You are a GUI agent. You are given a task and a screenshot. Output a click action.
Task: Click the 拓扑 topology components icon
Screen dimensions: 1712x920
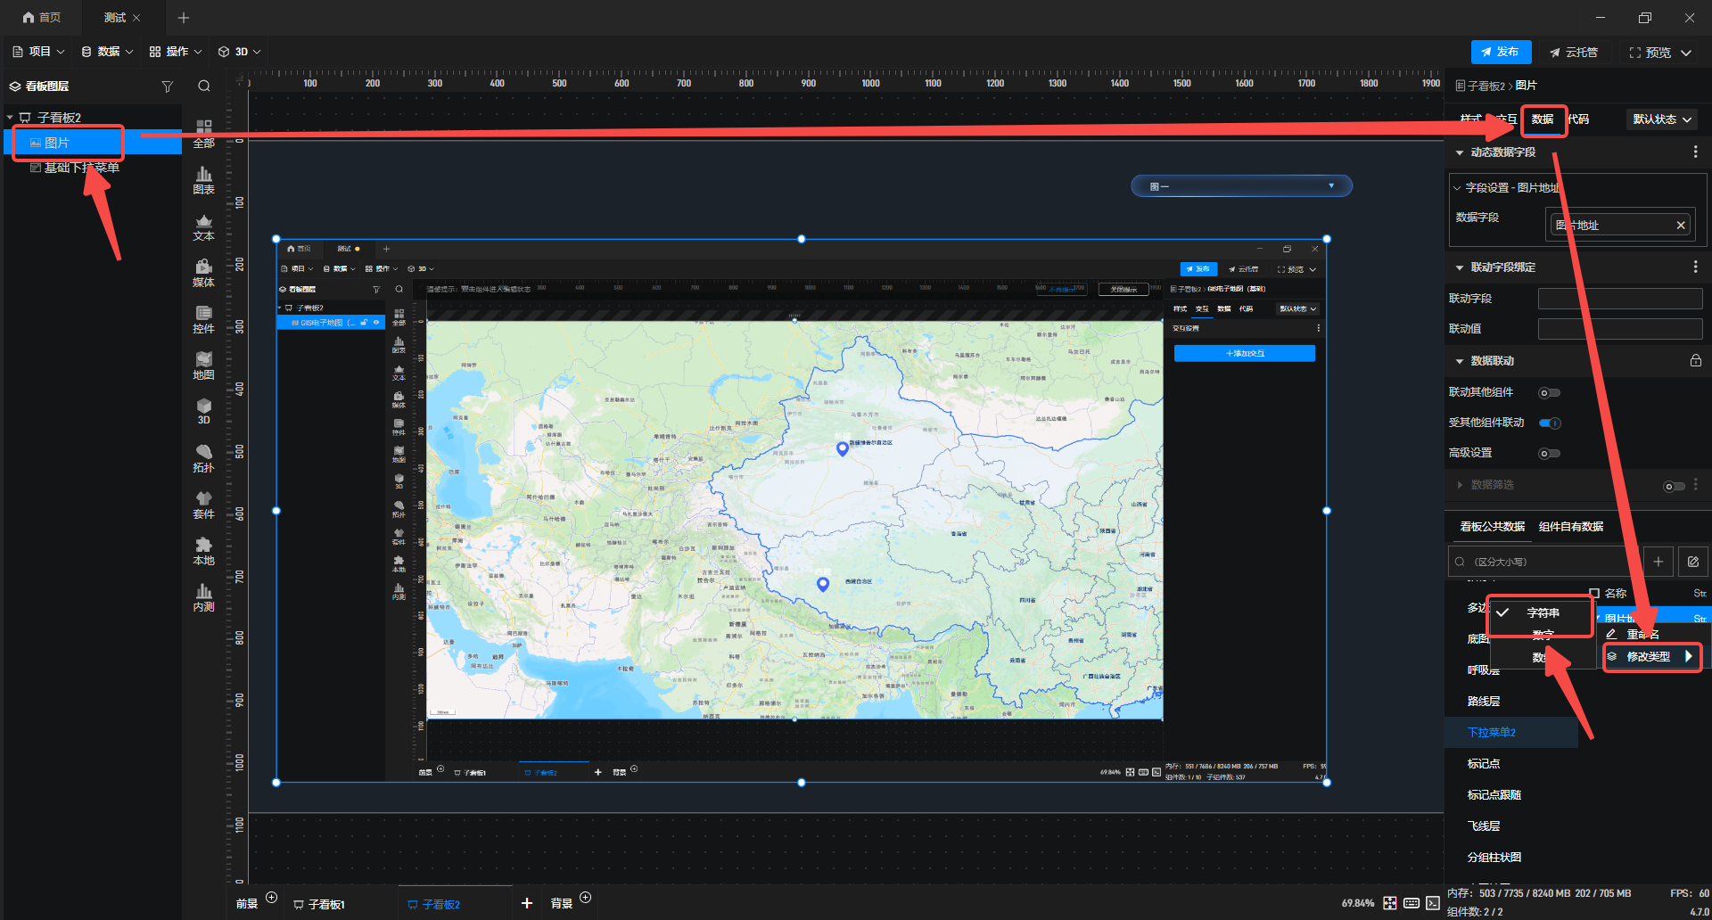click(203, 458)
